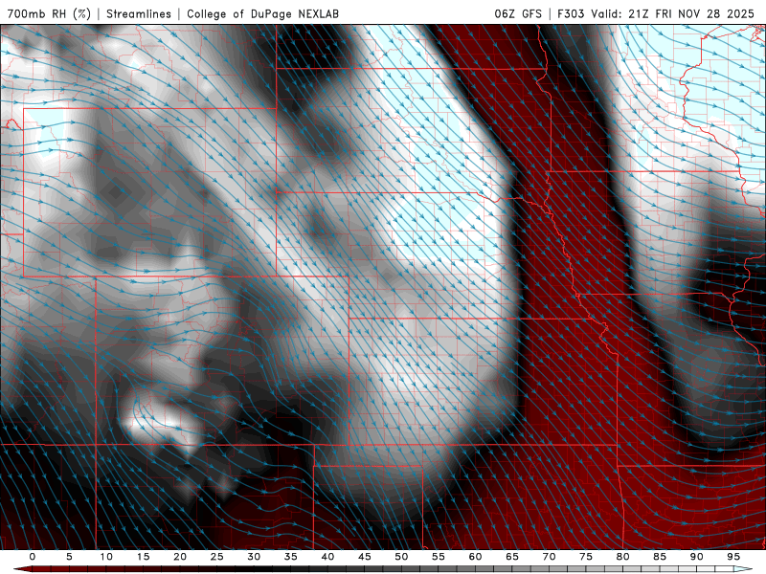Click the "20" color scale label

[180, 557]
